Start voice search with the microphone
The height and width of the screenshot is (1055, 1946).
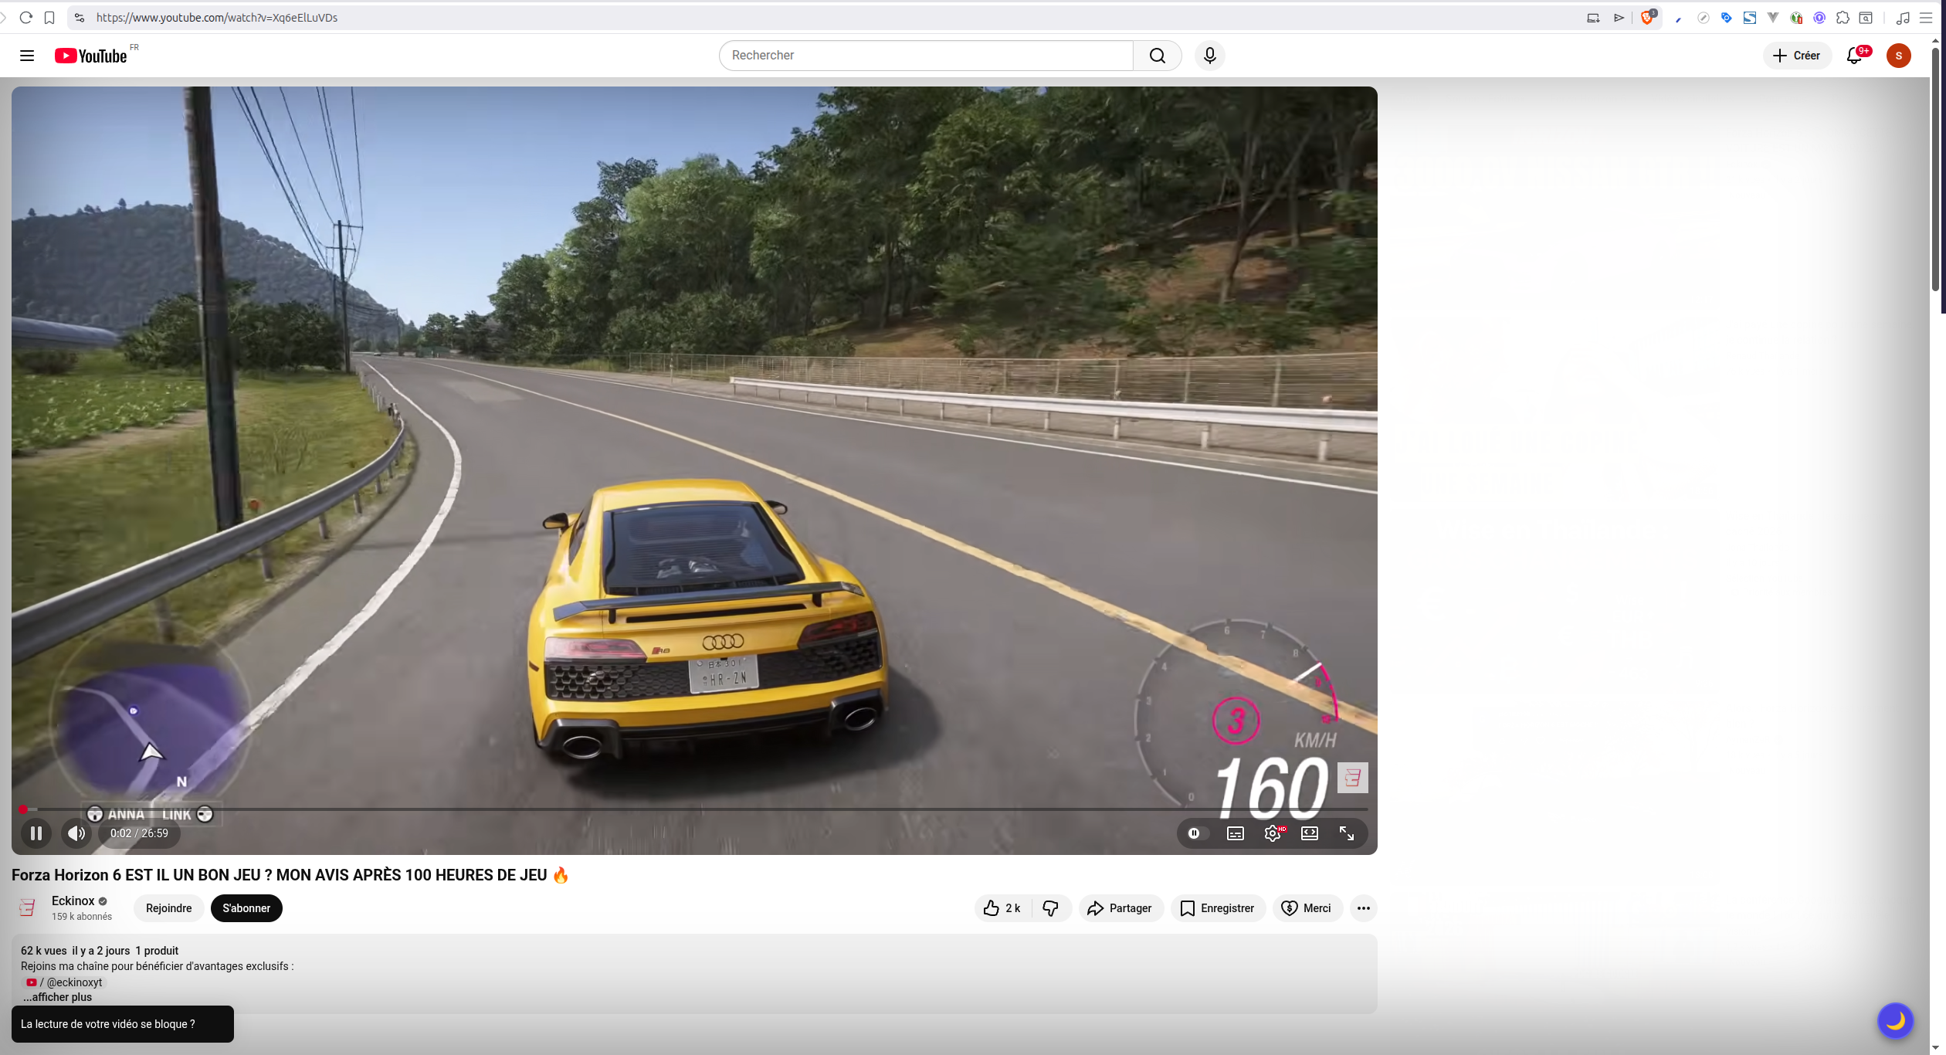point(1209,56)
